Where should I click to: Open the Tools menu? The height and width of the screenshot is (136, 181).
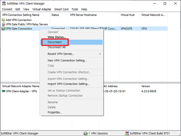[75, 9]
